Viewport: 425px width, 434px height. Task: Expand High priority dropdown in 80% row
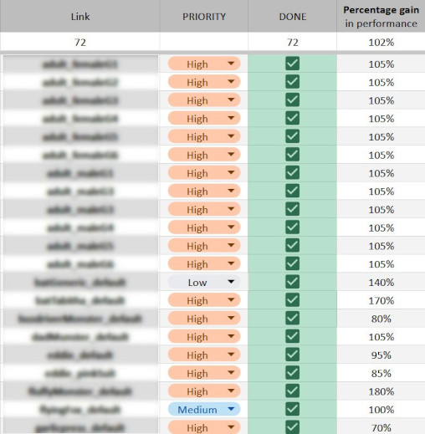click(x=204, y=319)
